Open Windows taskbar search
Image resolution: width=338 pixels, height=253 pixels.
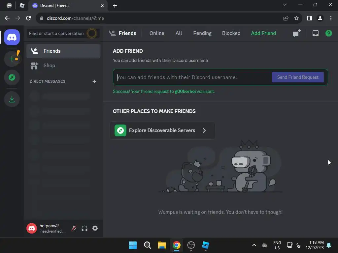pos(148,245)
